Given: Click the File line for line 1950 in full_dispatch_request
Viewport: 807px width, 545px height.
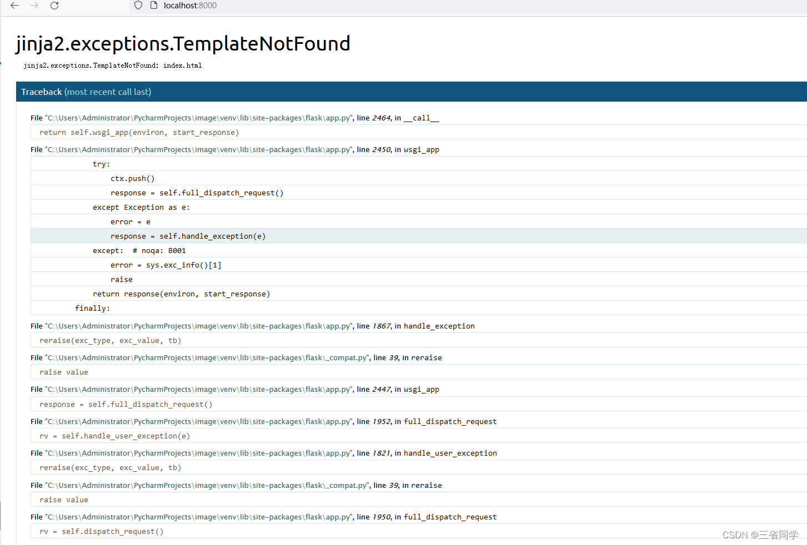Looking at the screenshot, I should tap(263, 517).
